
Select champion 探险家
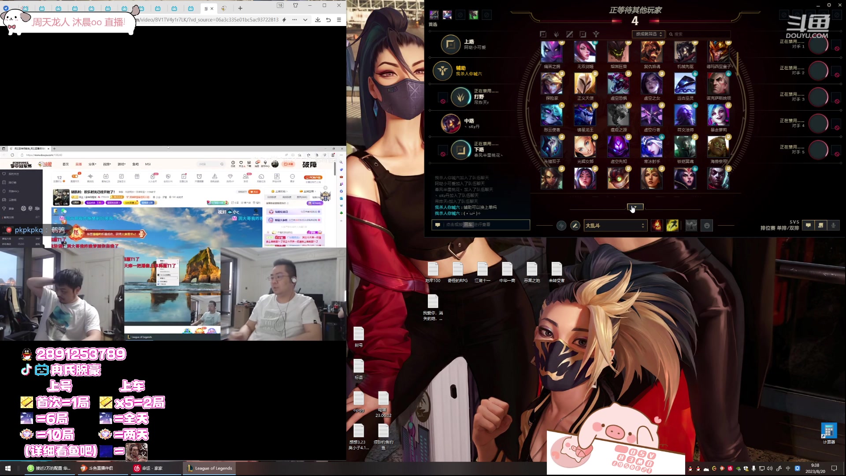(552, 83)
